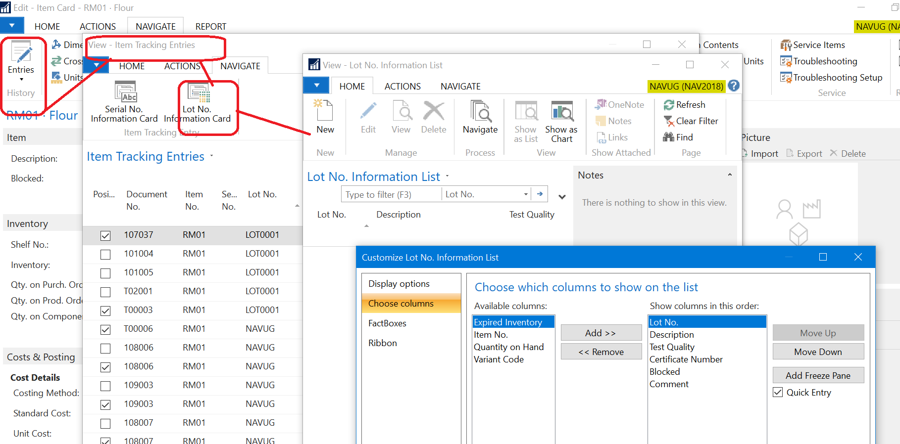
Task: Open Service Items in Item Card ribbon
Action: [813, 45]
